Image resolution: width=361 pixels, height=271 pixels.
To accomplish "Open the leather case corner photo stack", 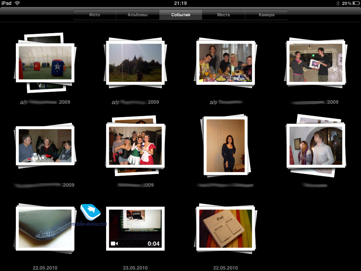I will pyautogui.click(x=45, y=229).
